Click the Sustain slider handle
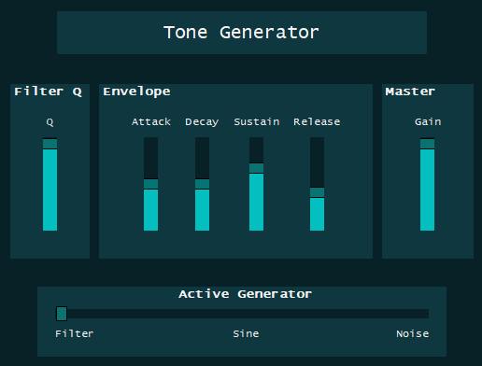The height and width of the screenshot is (366, 482). (256, 168)
